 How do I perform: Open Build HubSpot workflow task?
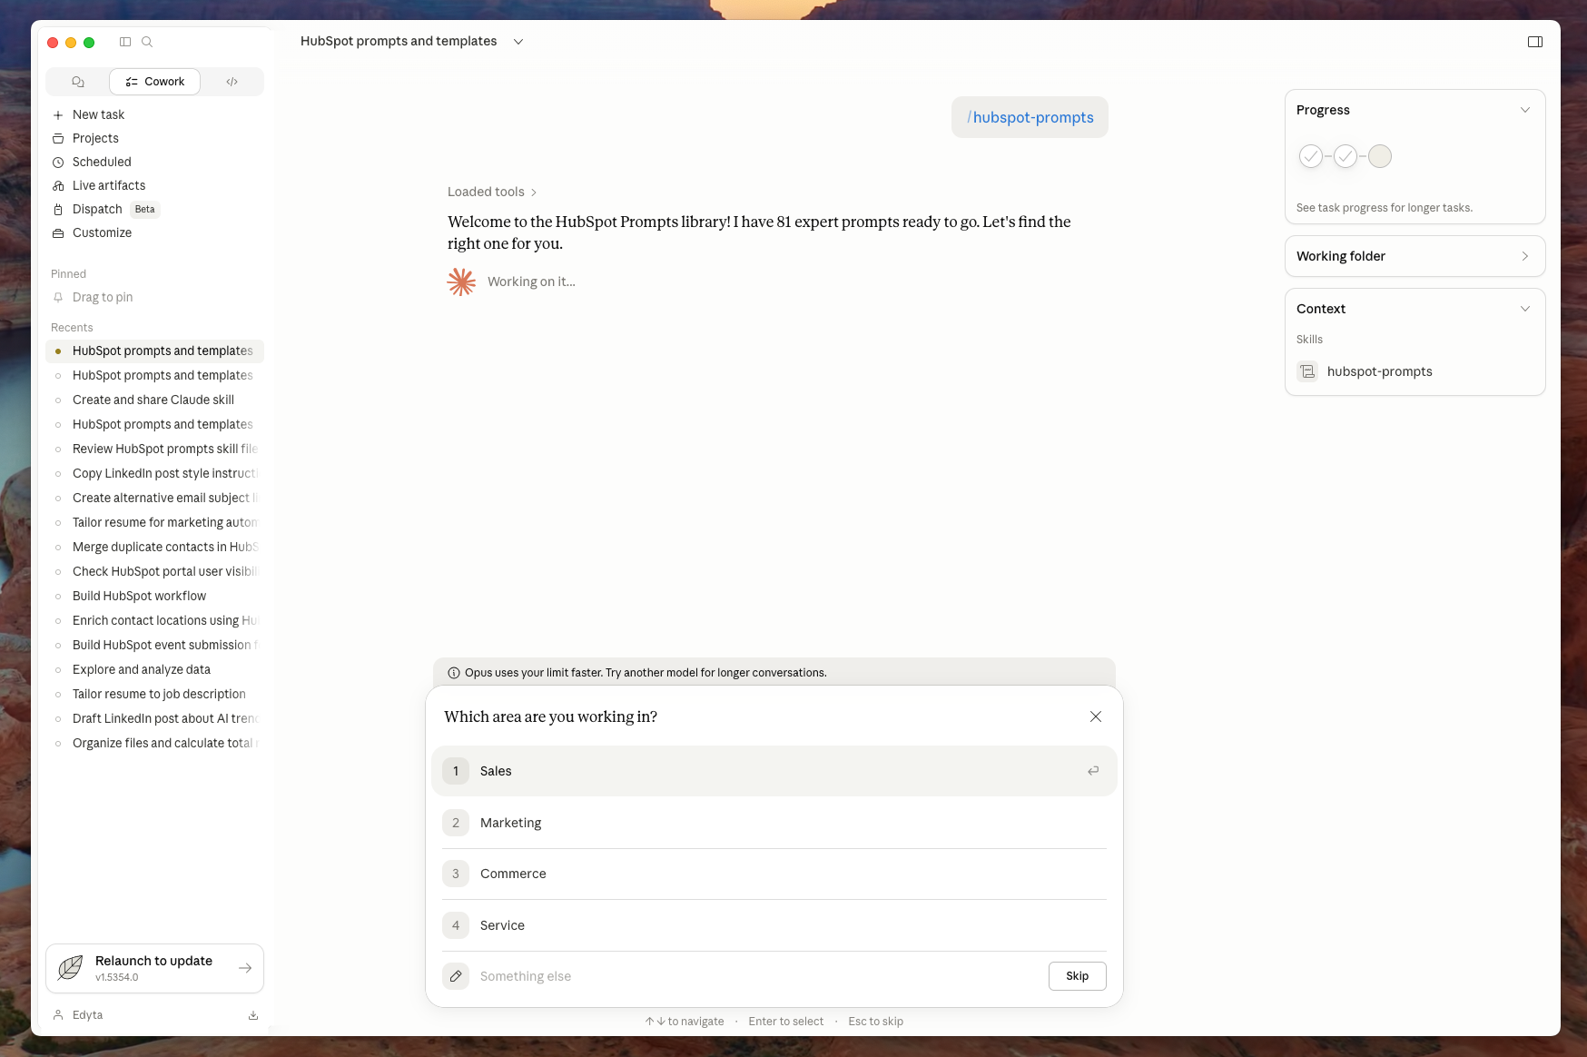[154, 596]
